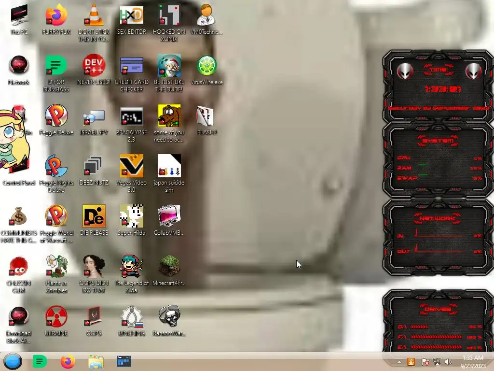
Task: Open the LYNCHING noose icon
Action: (131, 321)
